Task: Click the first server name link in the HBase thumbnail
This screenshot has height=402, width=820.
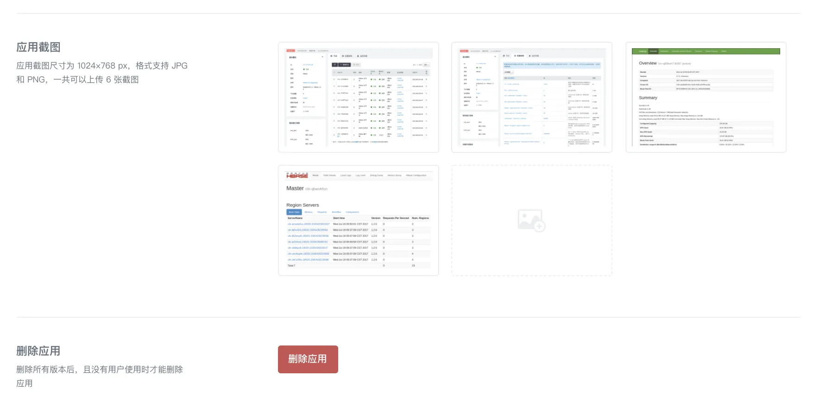Action: pos(309,224)
